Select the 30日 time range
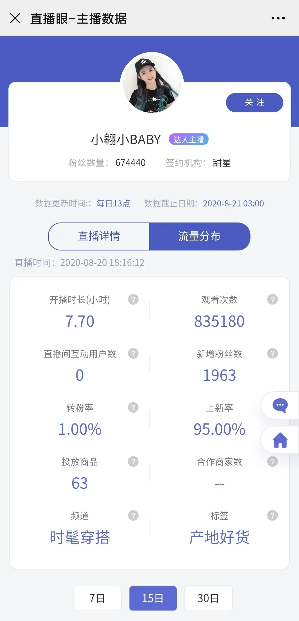Image resolution: width=299 pixels, height=621 pixels. [x=208, y=598]
